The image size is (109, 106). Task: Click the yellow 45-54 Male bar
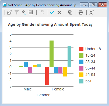pyautogui.click(x=35, y=66)
